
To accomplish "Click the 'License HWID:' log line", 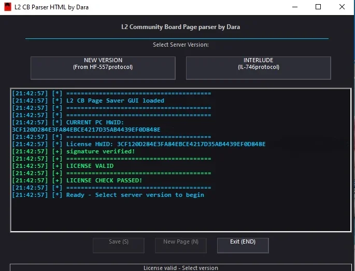I will 138,144.
